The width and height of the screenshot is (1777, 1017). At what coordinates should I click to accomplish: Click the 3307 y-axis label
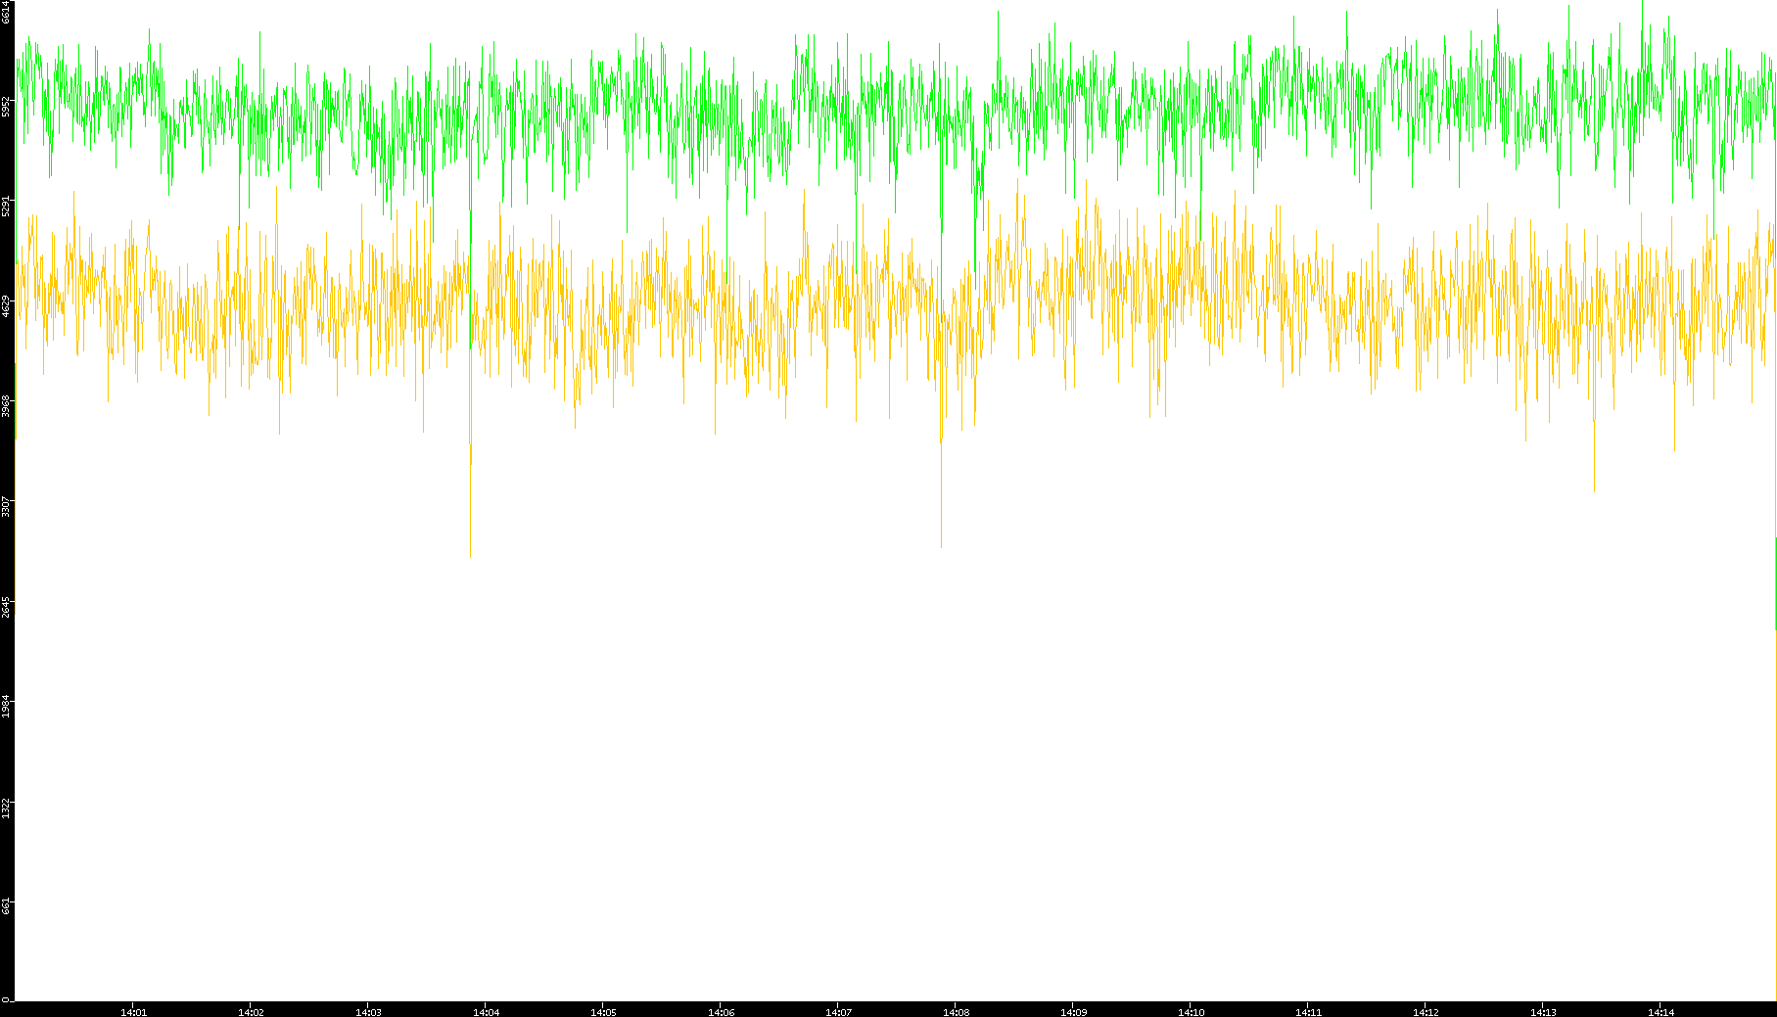pyautogui.click(x=7, y=506)
